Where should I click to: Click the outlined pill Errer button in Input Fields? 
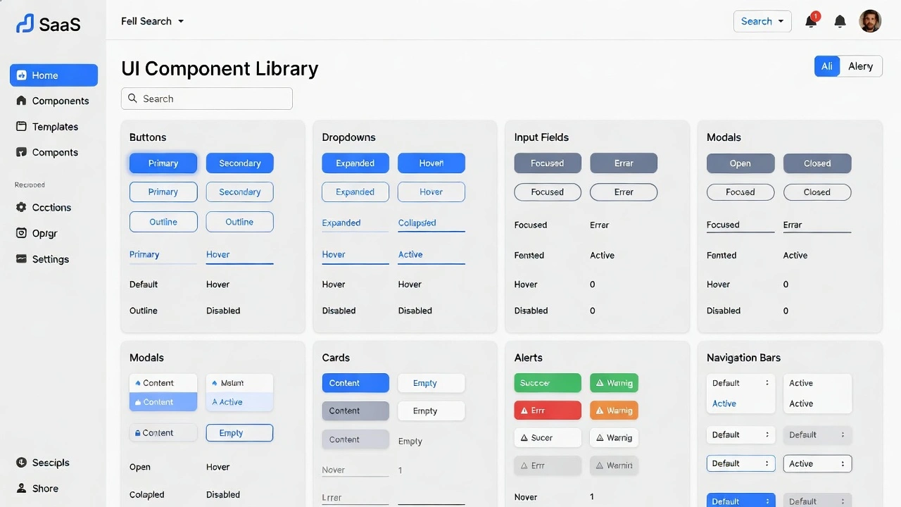[624, 192]
